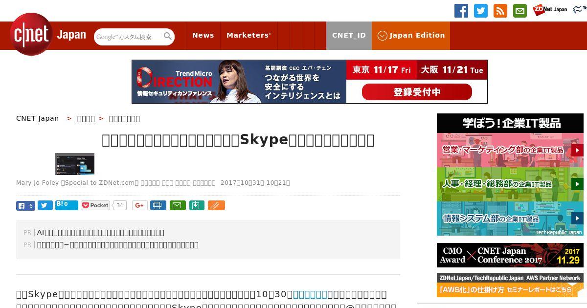
Task: Open CMO Award CNET Japan Conference 2017 banner
Action: pyautogui.click(x=510, y=255)
